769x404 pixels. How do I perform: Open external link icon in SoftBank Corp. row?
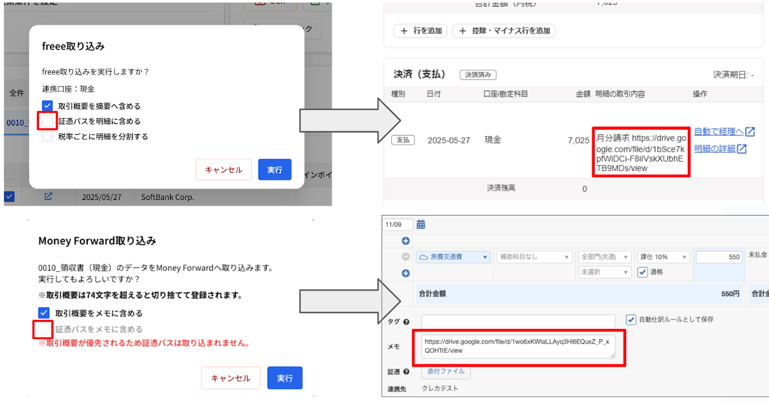tap(48, 197)
